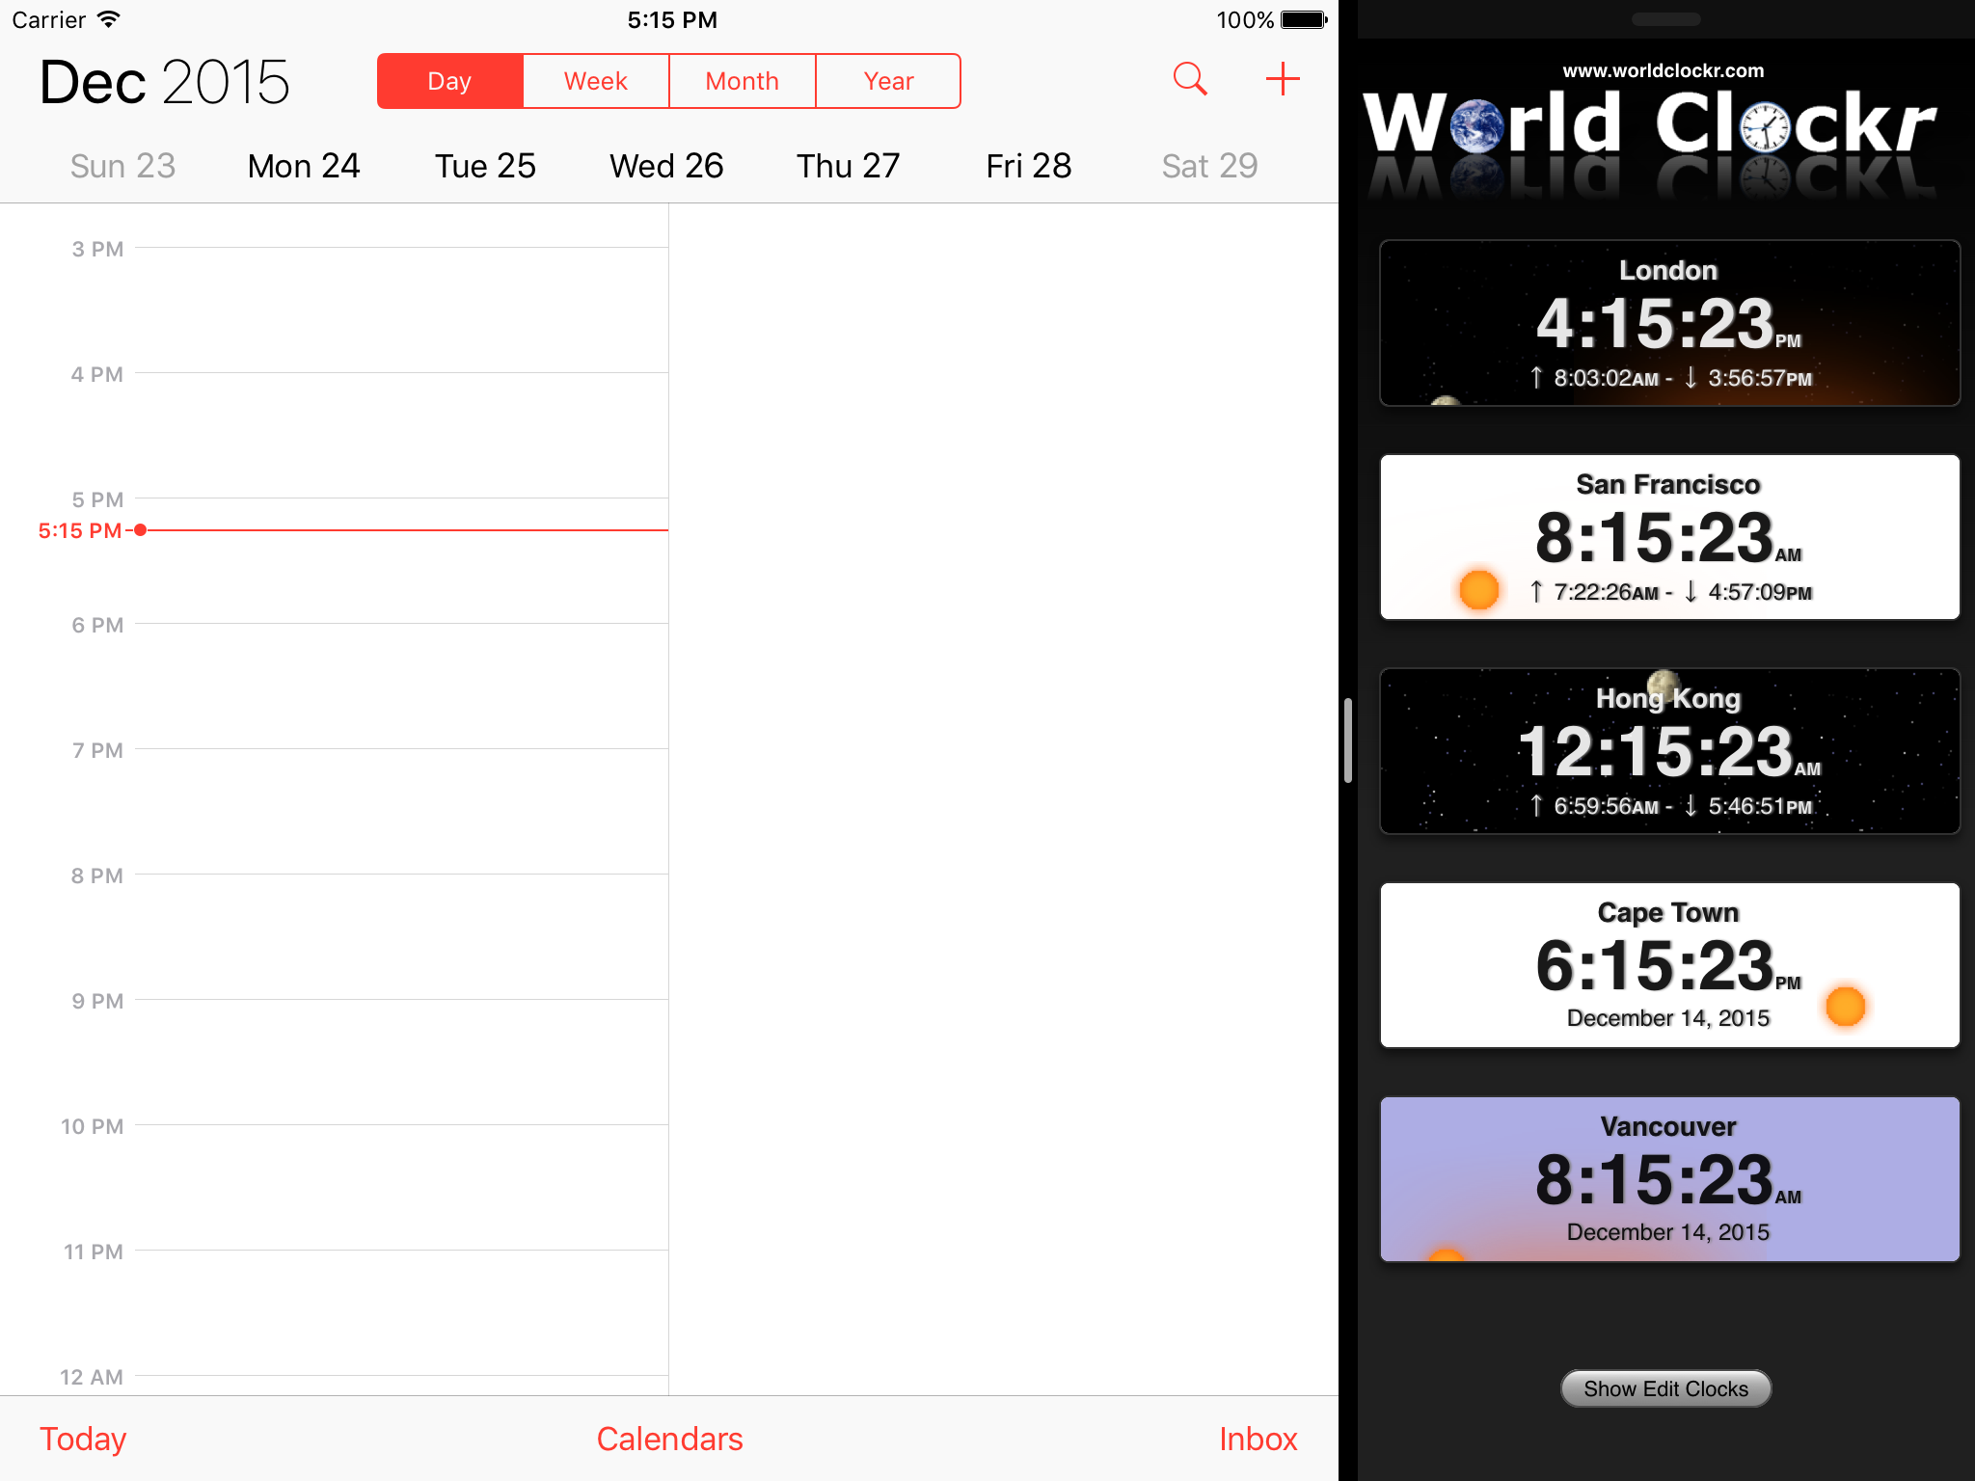Tap the clock face icon in Clockr logo
Screen dimensions: 1975x1481
[1764, 126]
